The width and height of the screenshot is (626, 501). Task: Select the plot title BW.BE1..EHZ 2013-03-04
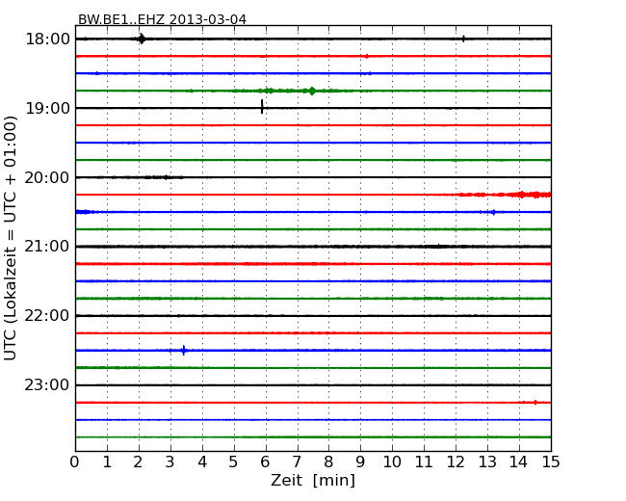162,19
